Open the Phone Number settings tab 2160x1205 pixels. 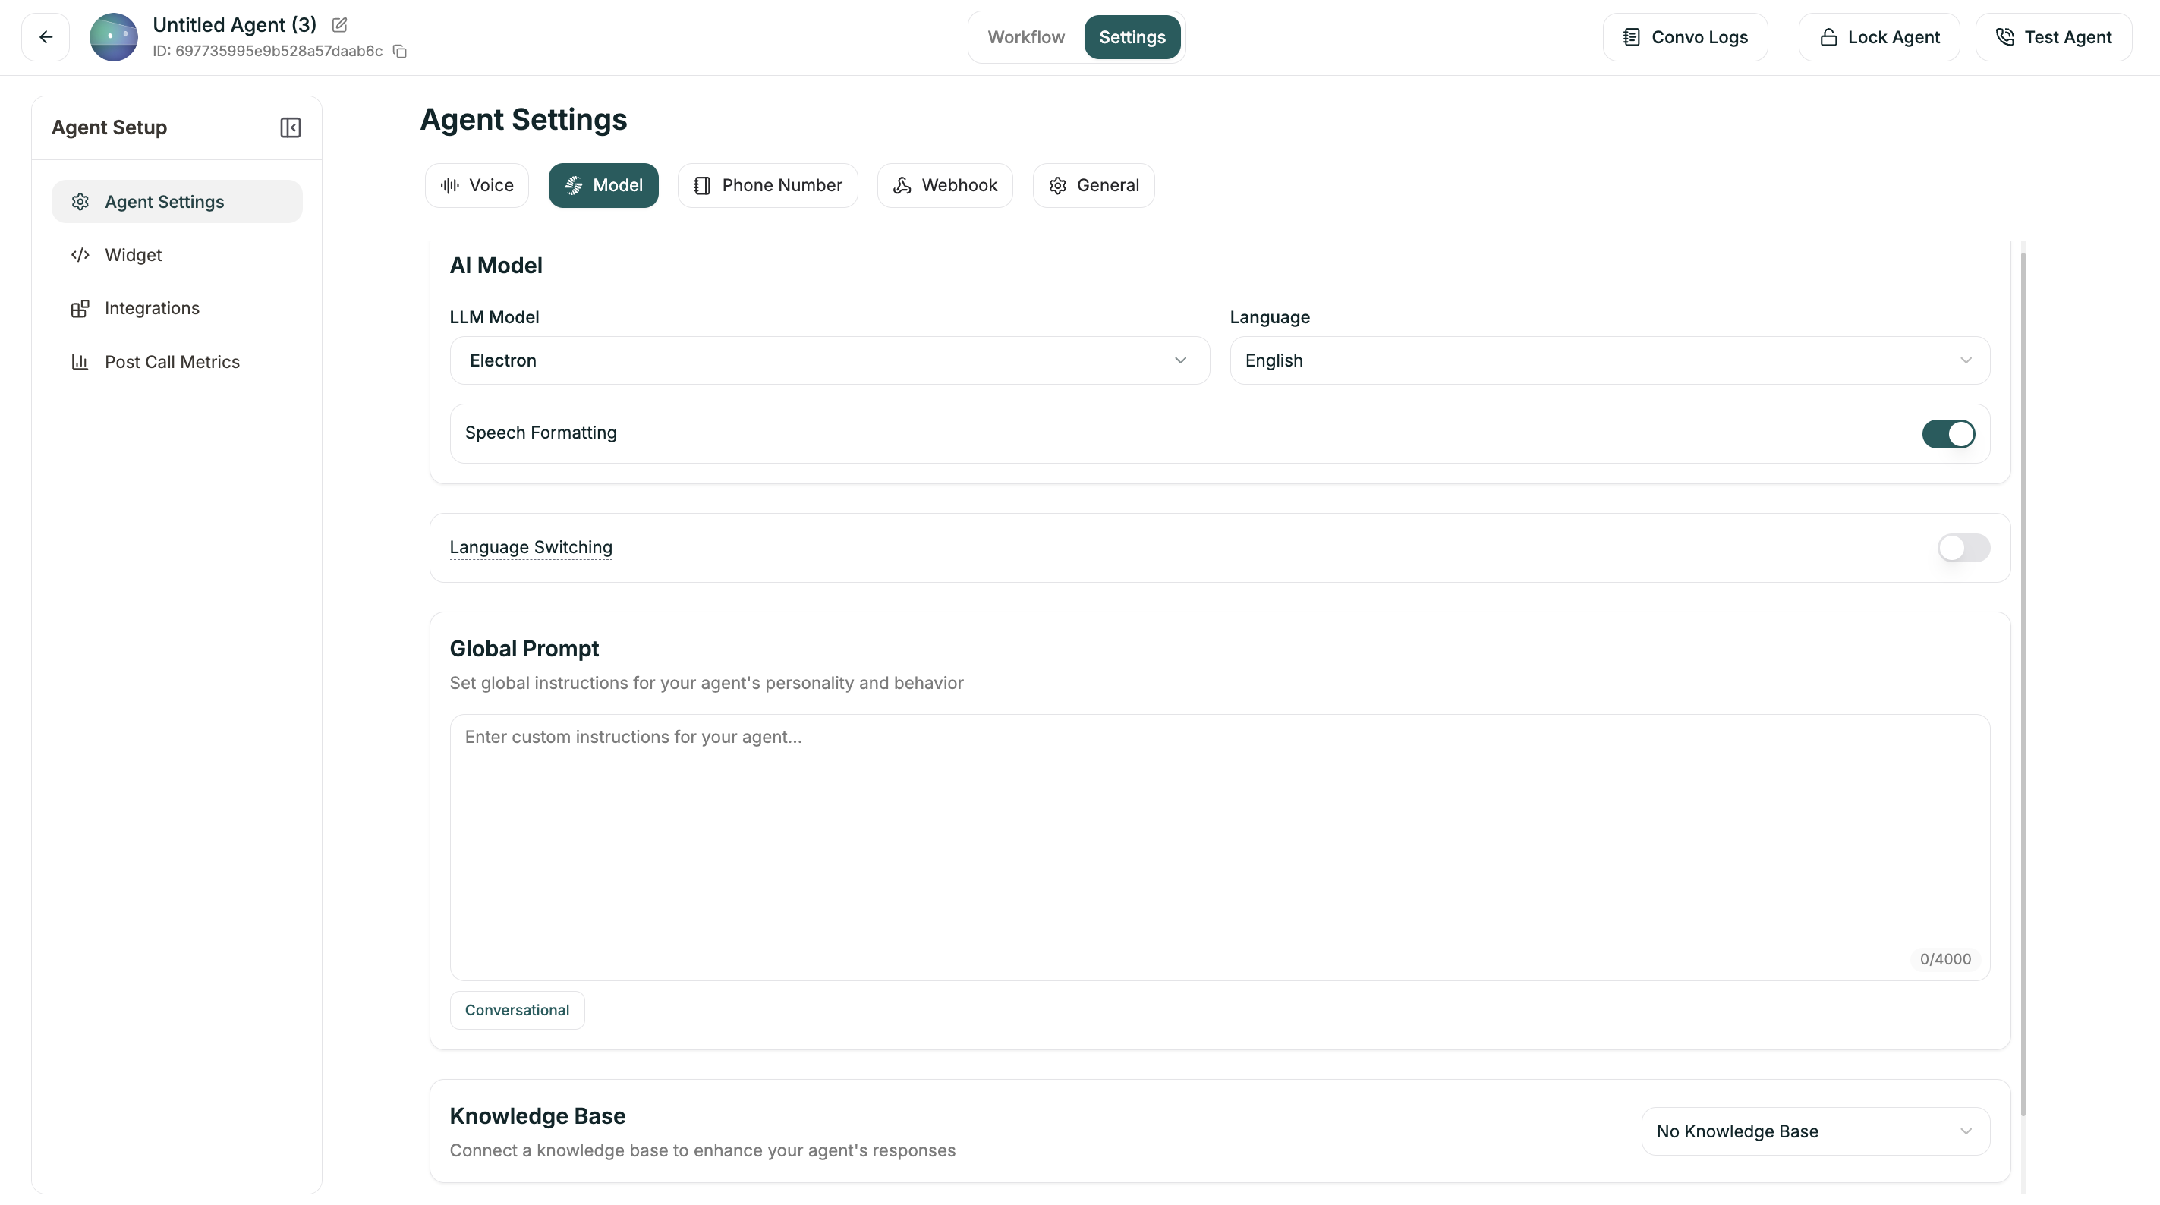[x=767, y=184]
